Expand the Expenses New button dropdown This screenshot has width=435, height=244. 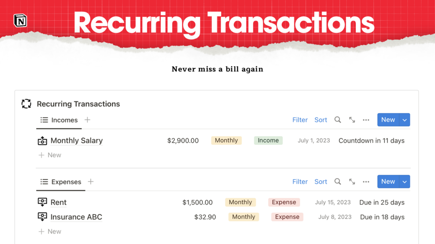click(x=405, y=182)
